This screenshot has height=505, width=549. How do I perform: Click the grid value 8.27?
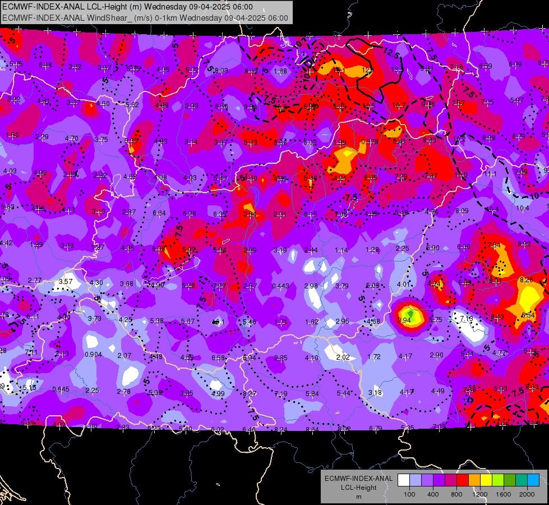(x=250, y=393)
